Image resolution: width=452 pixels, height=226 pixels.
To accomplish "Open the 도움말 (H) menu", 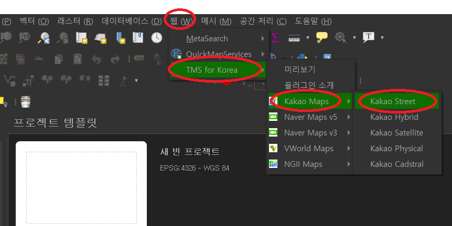I will pos(313,21).
